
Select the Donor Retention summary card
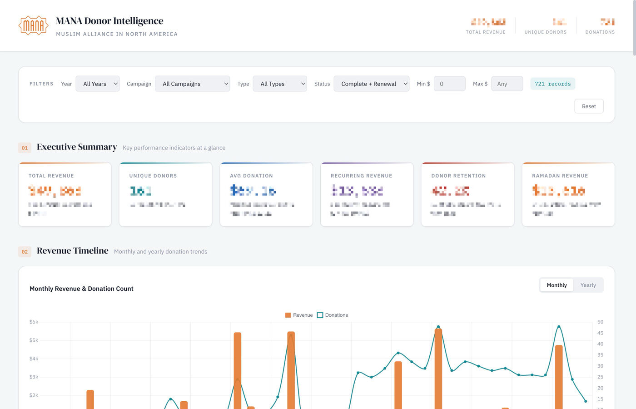(x=467, y=195)
